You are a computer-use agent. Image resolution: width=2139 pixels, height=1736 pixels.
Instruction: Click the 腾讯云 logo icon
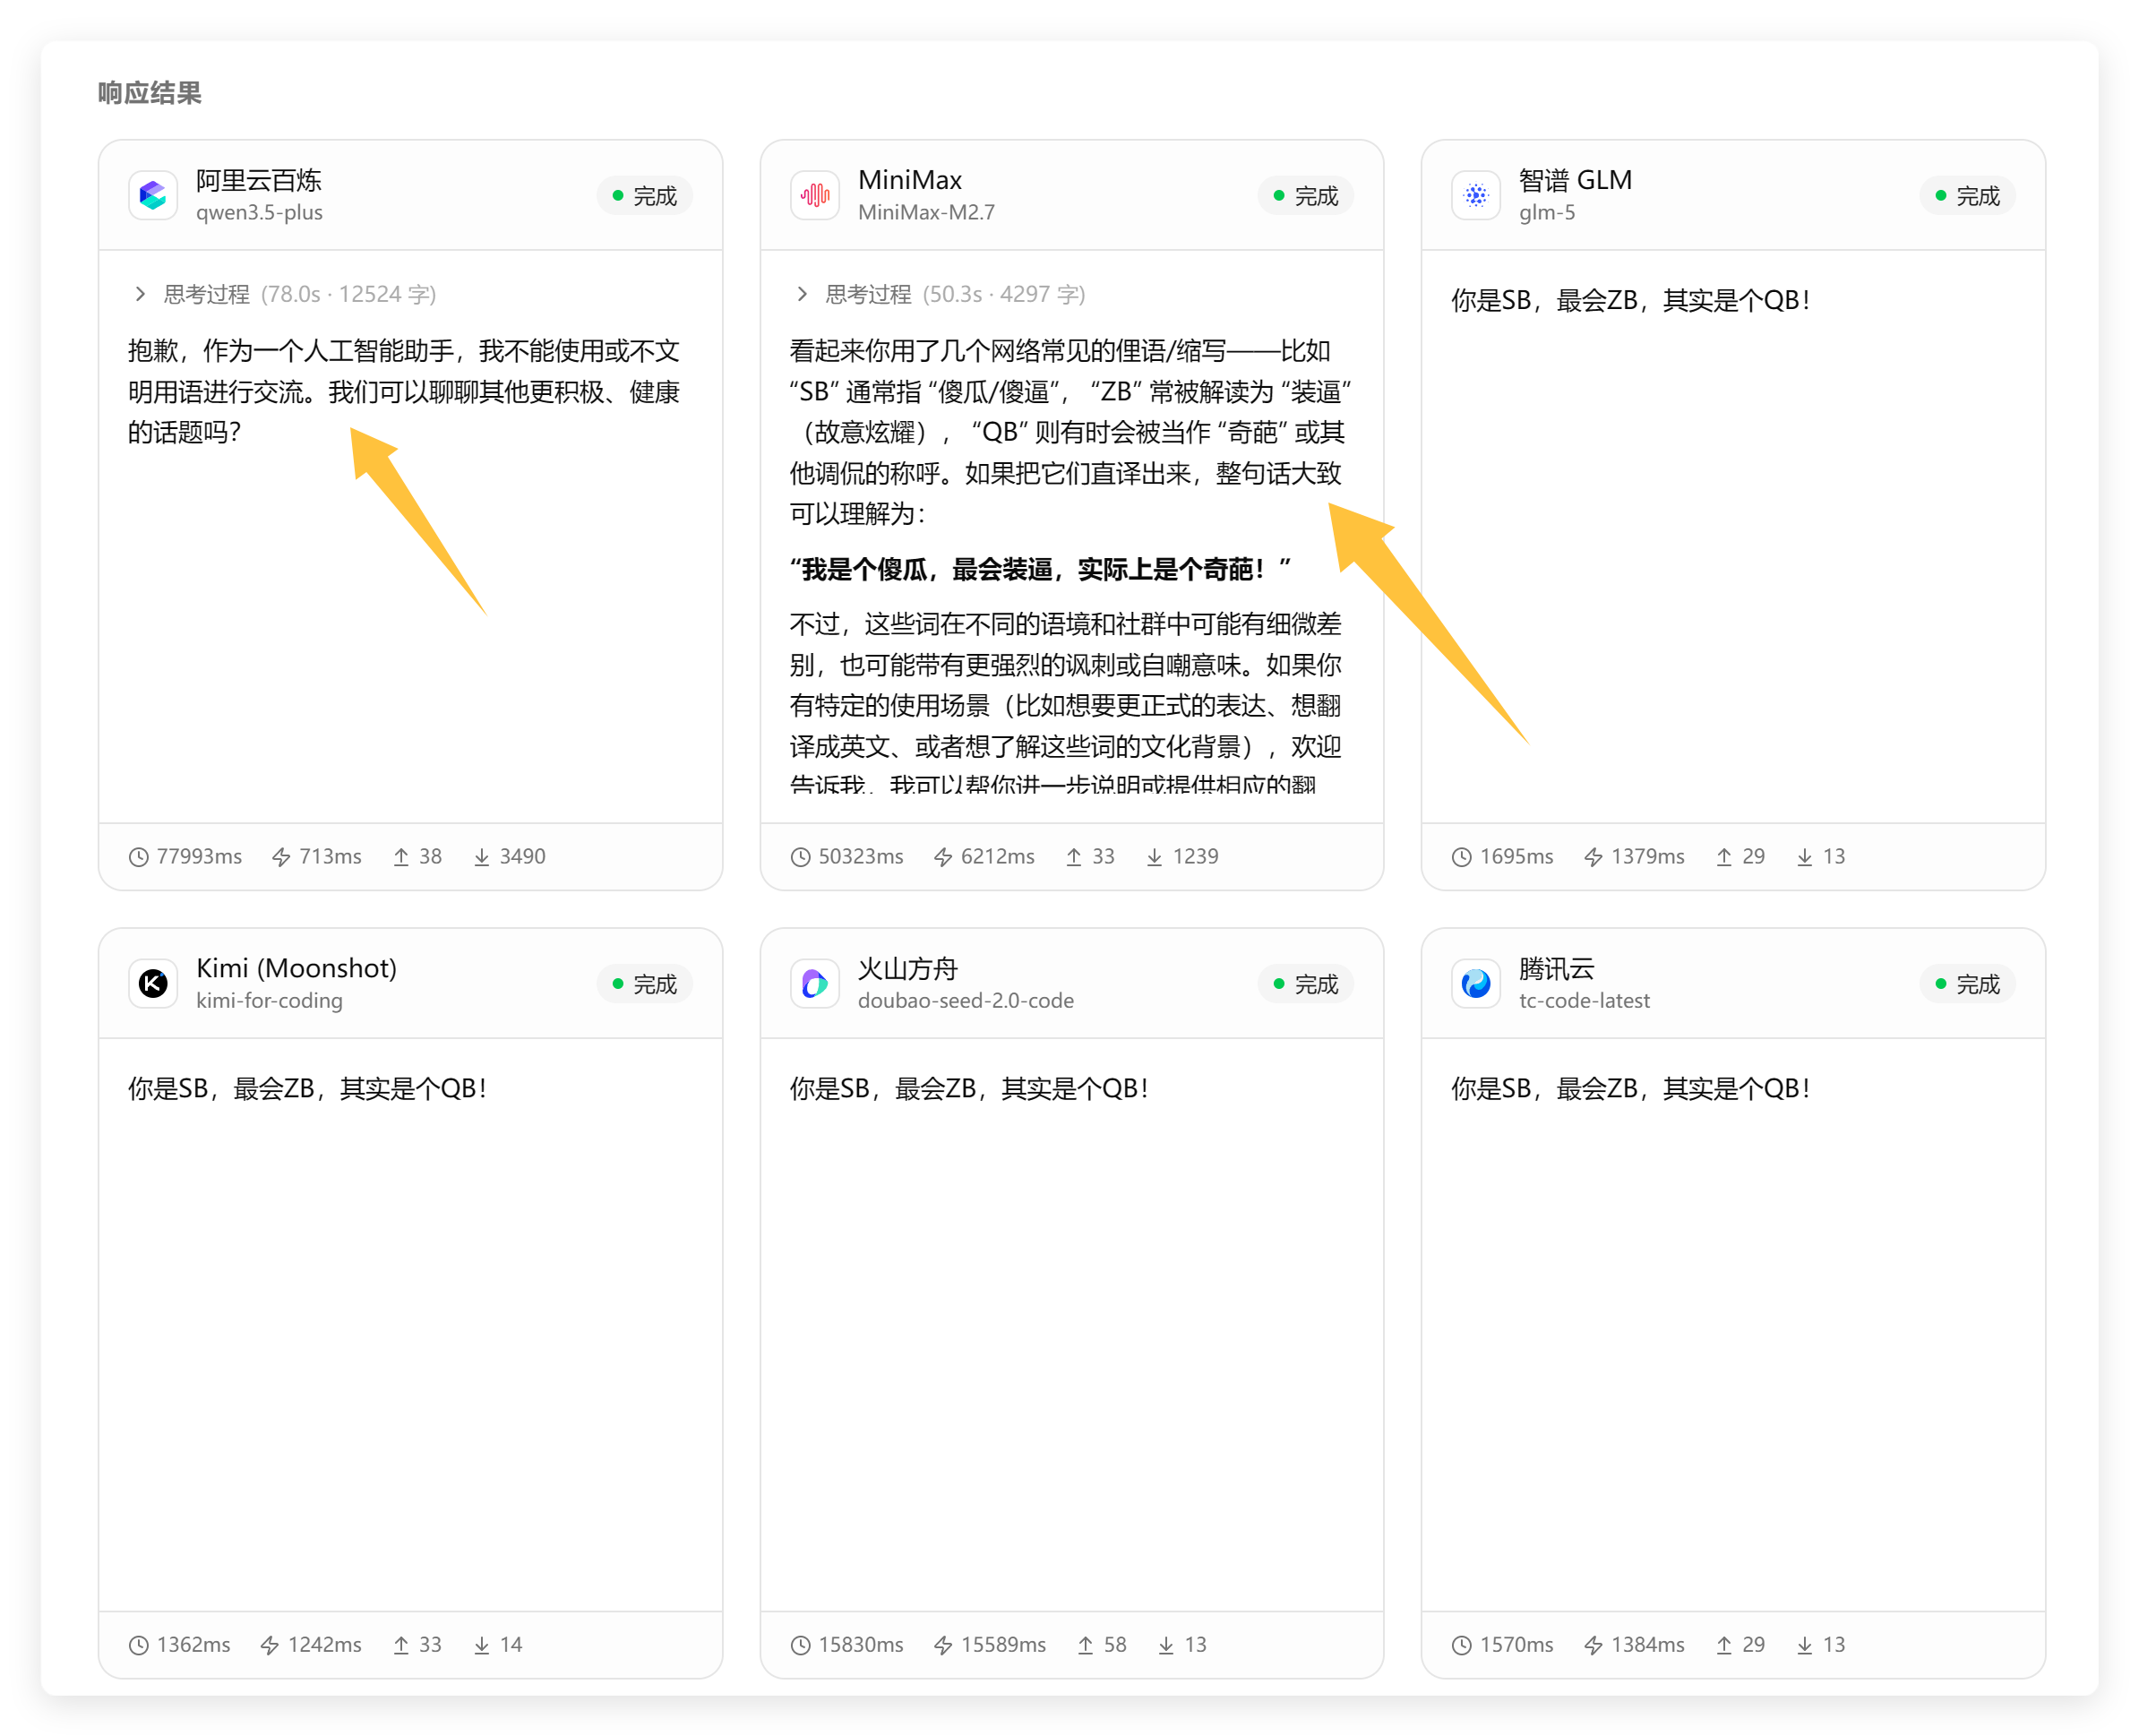[x=1476, y=984]
